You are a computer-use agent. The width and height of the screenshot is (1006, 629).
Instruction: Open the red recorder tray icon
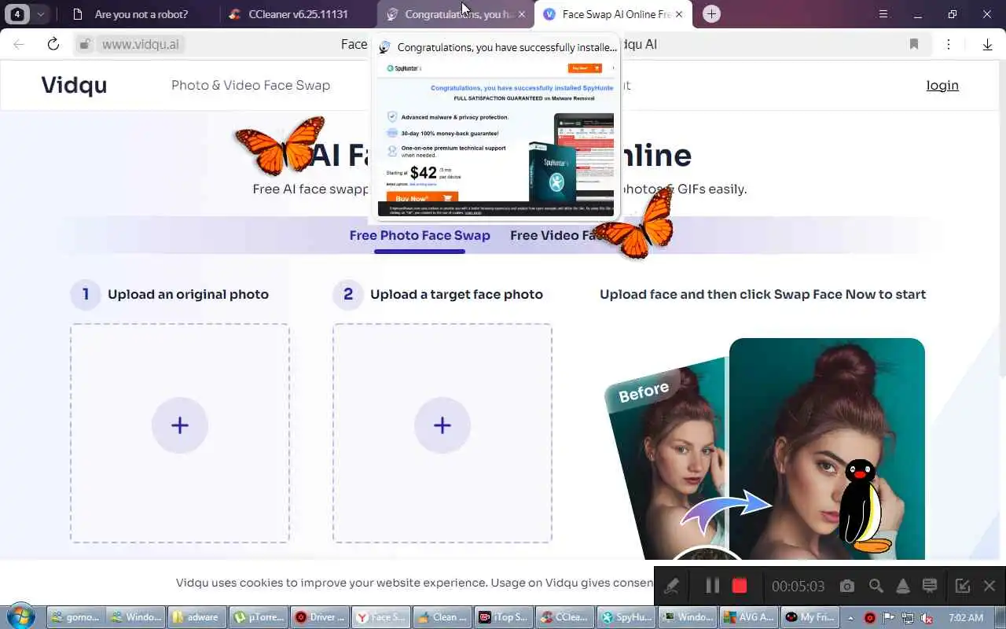click(870, 618)
